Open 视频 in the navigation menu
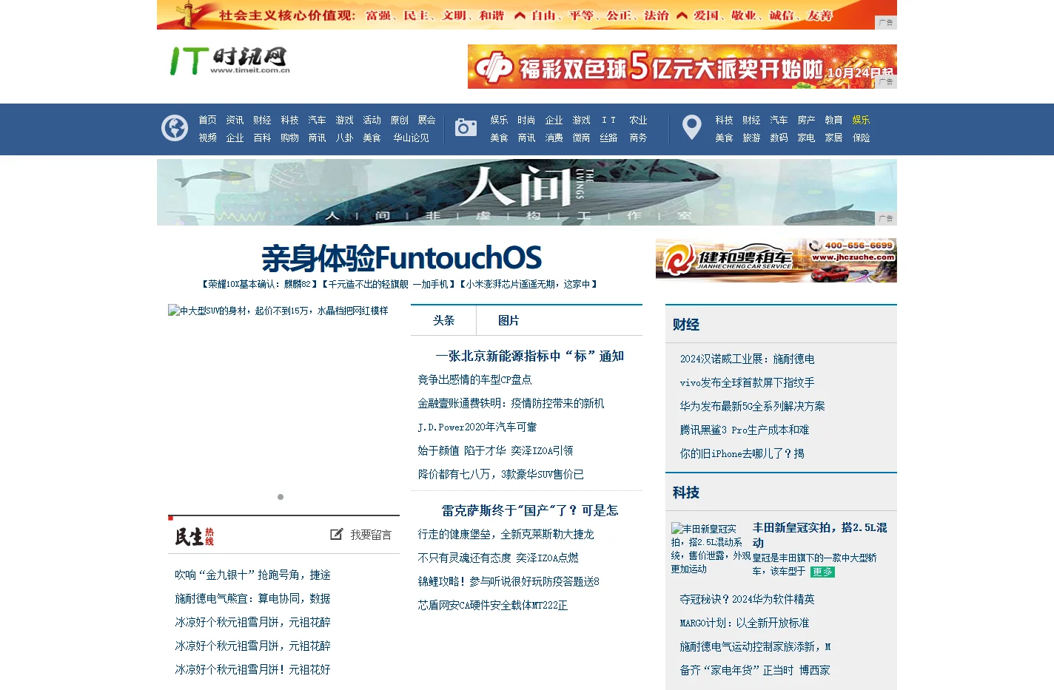The width and height of the screenshot is (1054, 690). [207, 138]
